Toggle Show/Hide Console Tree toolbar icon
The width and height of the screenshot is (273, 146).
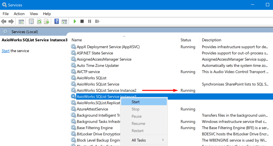pyautogui.click(x=21, y=21)
